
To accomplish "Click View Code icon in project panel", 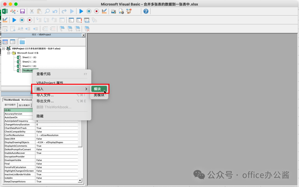I will point(5,42).
